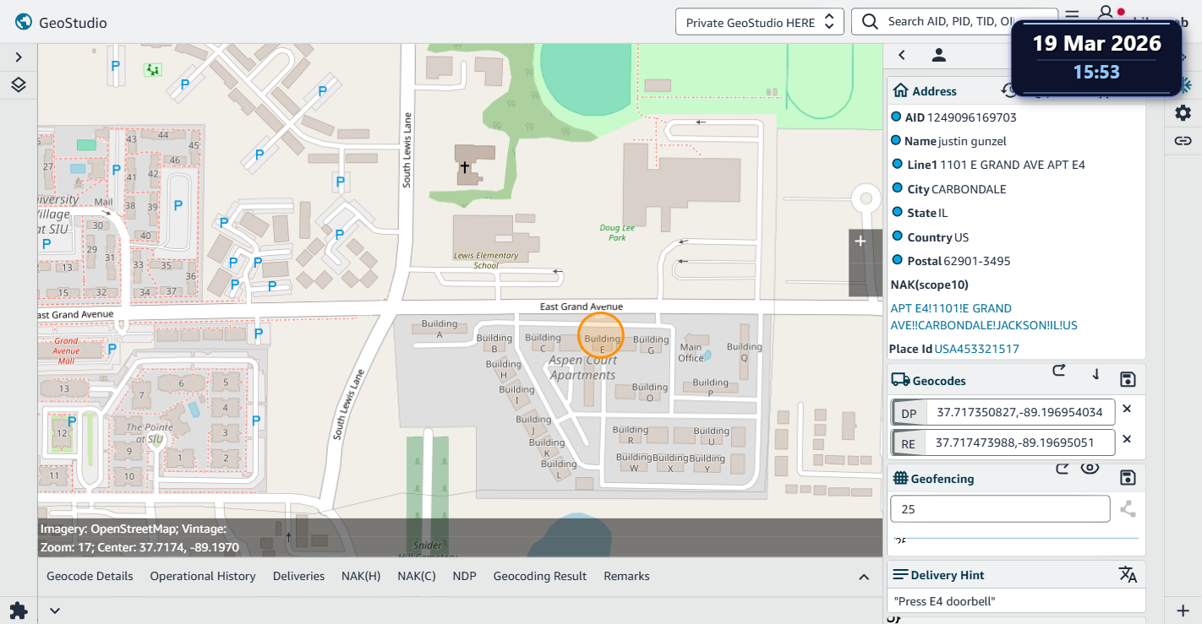Toggle the AID field blue dot
This screenshot has height=624, width=1202.
coord(896,117)
